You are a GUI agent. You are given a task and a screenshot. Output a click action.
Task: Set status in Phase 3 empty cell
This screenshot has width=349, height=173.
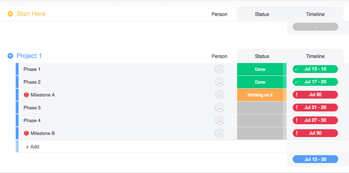click(x=262, y=108)
